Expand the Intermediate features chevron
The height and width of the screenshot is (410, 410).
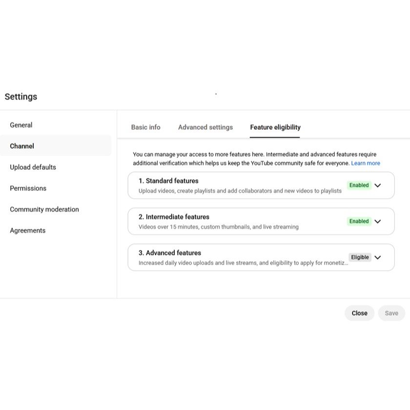(x=377, y=222)
